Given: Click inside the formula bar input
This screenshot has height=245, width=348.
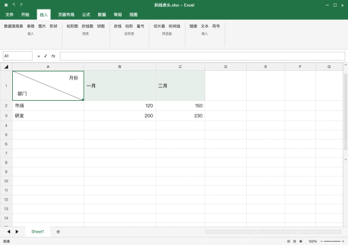Looking at the screenshot, I should [203, 56].
